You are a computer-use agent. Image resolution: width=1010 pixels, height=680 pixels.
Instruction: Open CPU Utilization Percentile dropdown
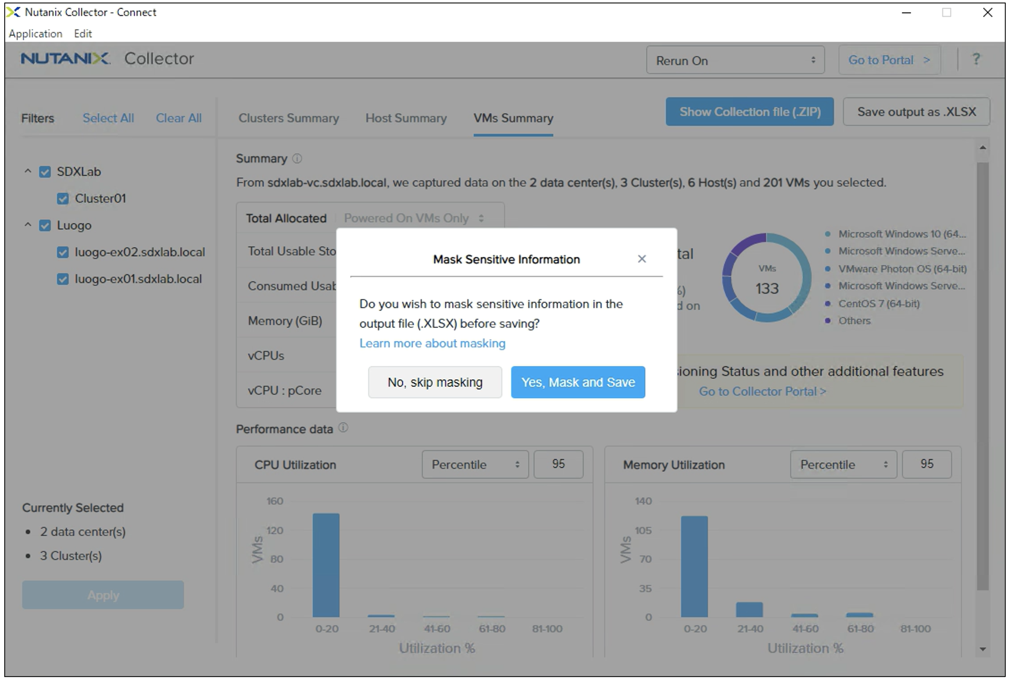pos(475,464)
